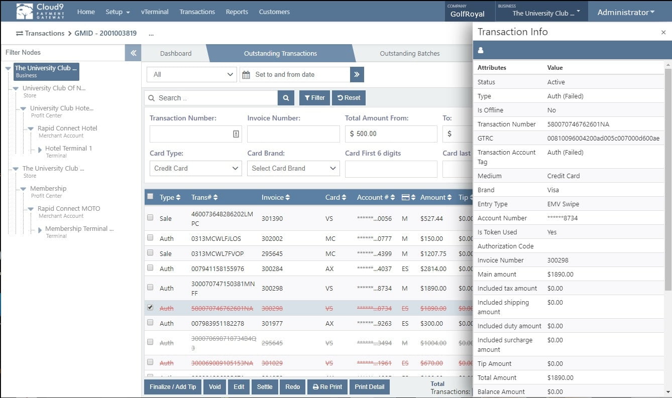Click the printer icon on Re Print

coord(316,386)
